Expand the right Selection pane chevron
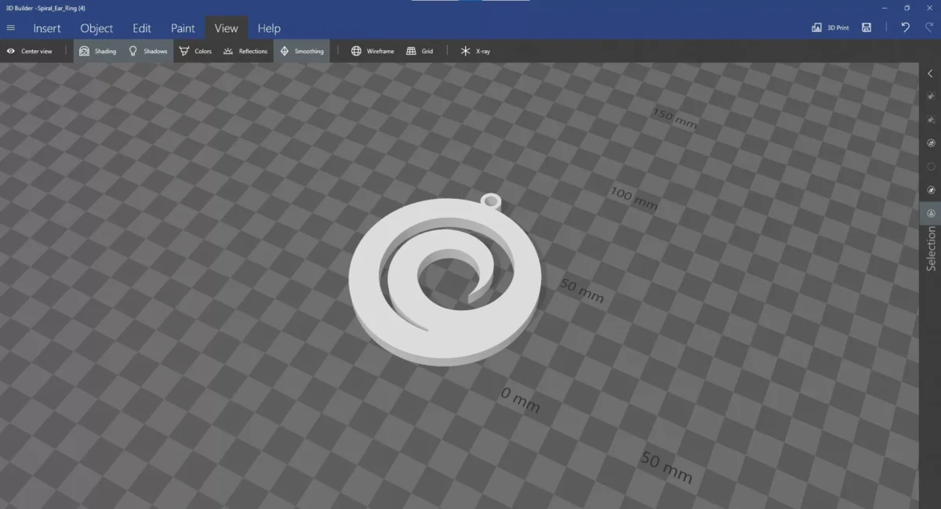Viewport: 941px width, 509px height. (930, 74)
